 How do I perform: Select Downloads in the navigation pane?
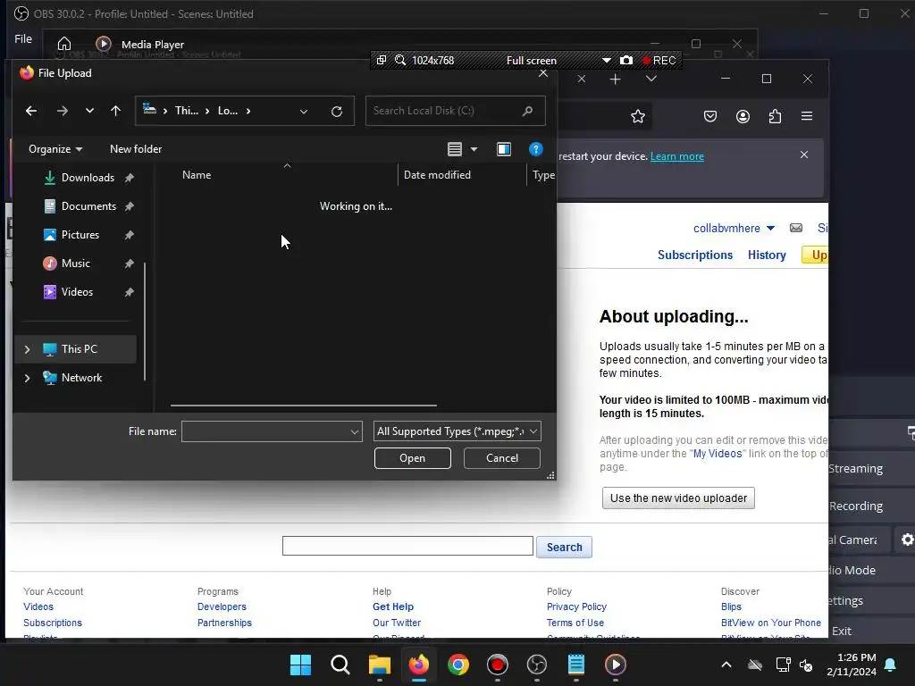[x=88, y=178]
